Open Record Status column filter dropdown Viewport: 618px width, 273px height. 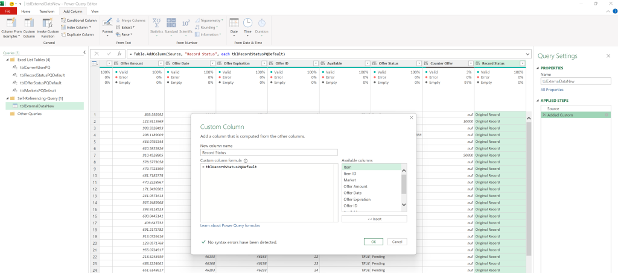pos(522,63)
